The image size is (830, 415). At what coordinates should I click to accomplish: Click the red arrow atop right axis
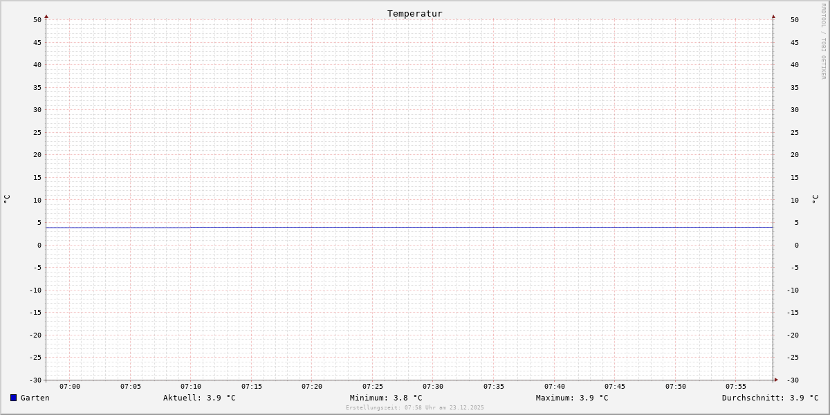[773, 16]
